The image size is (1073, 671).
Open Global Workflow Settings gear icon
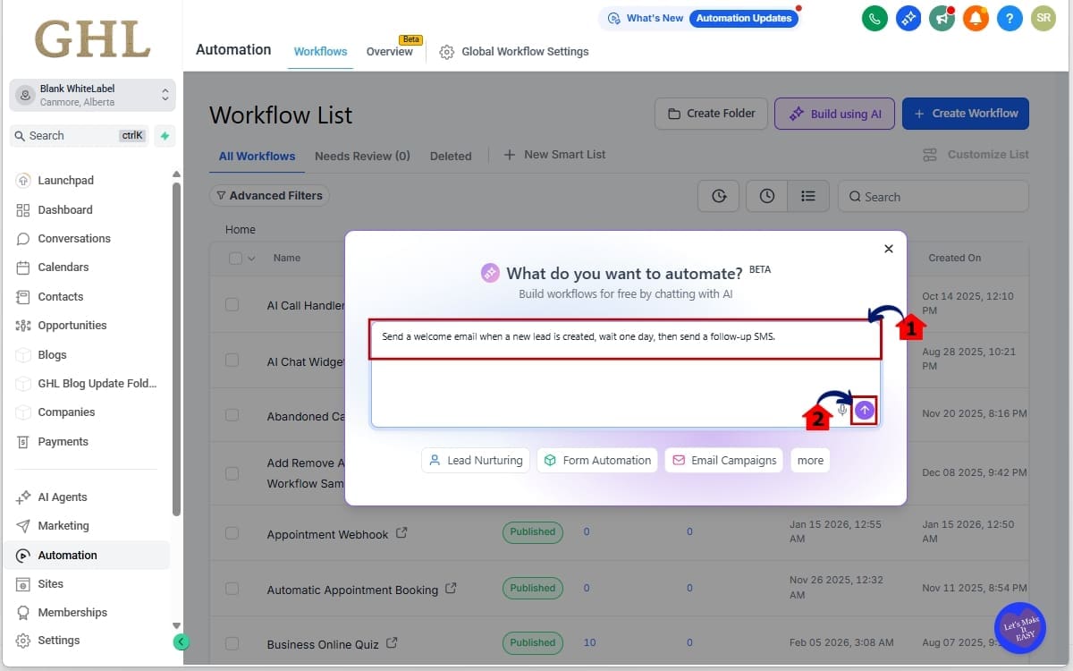coord(446,52)
